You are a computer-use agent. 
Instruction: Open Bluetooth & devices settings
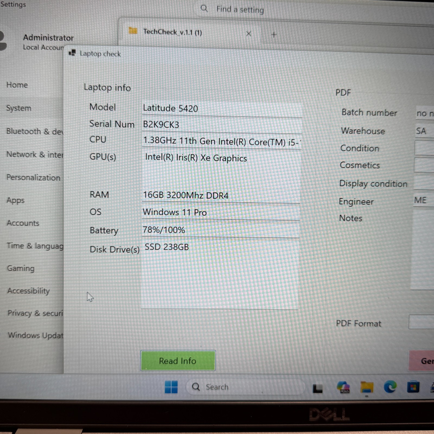pyautogui.click(x=35, y=131)
